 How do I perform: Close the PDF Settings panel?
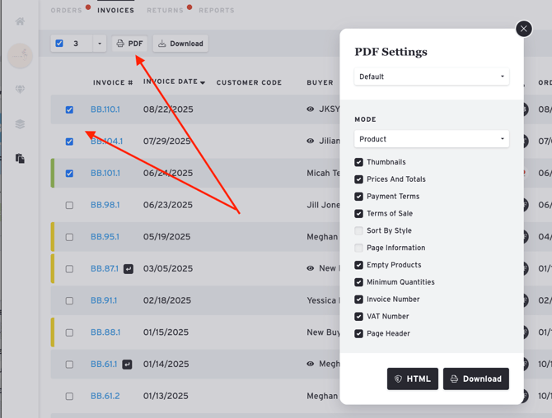pyautogui.click(x=523, y=29)
